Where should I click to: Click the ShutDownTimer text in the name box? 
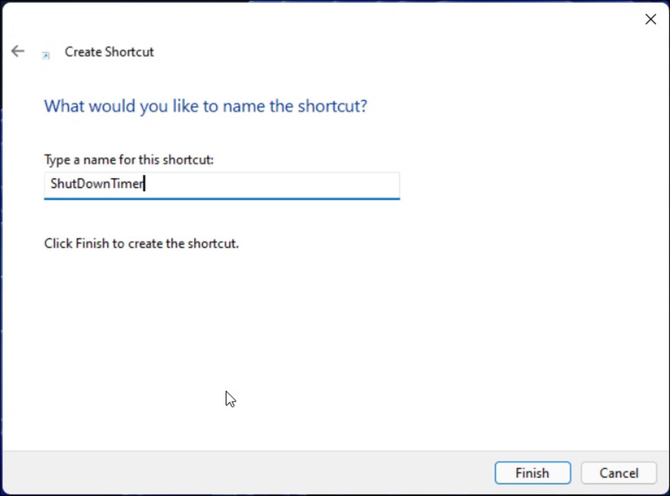pos(97,183)
